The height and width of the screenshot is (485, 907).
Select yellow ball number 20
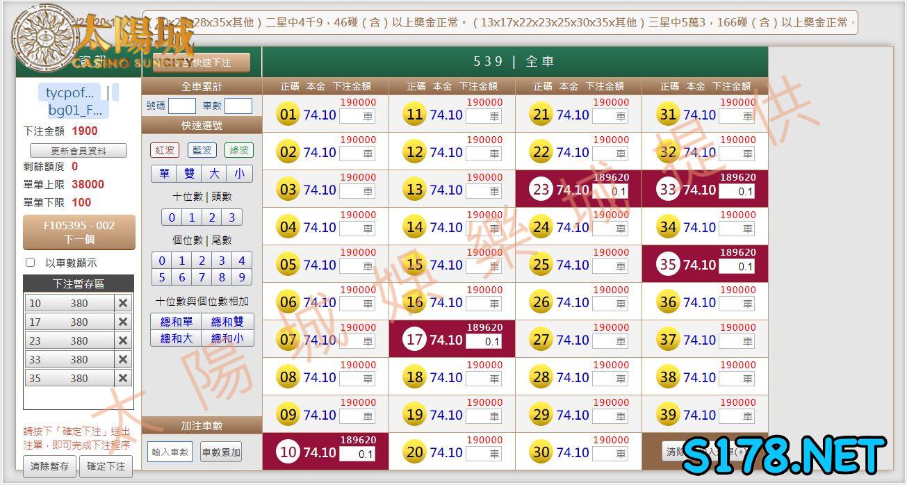coord(414,452)
